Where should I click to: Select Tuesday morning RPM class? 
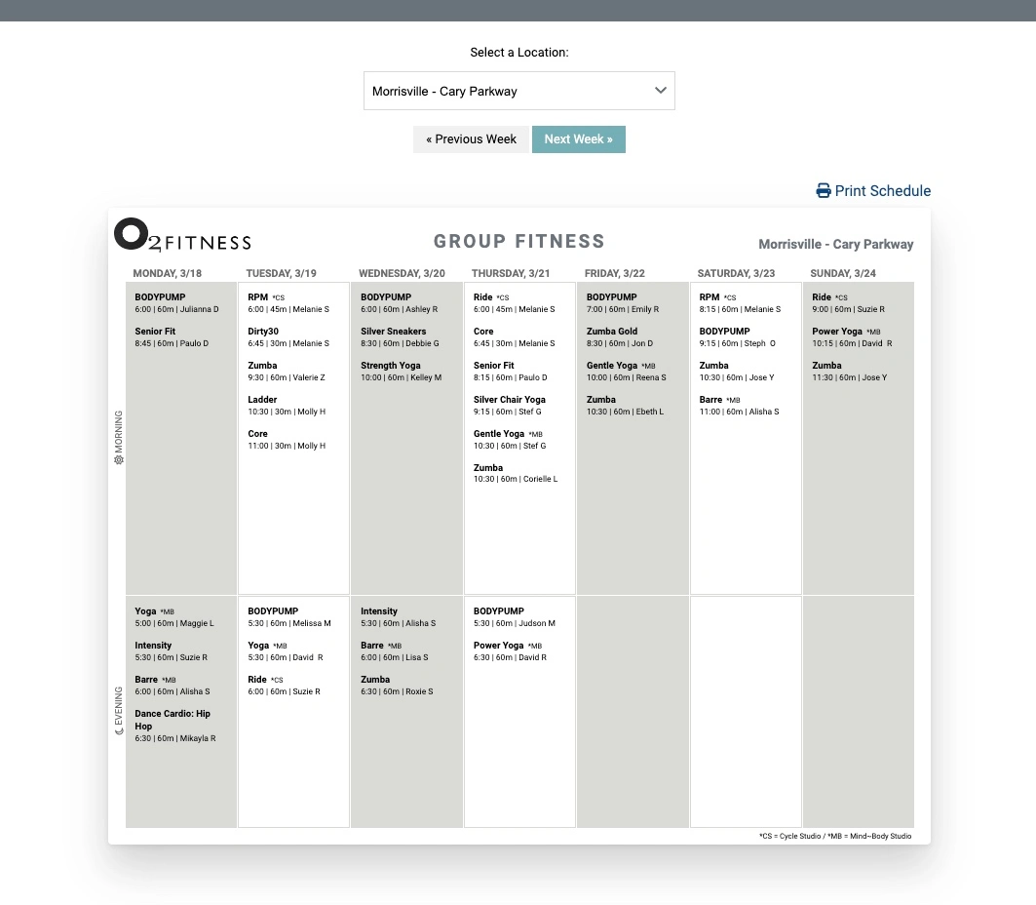[x=288, y=302]
